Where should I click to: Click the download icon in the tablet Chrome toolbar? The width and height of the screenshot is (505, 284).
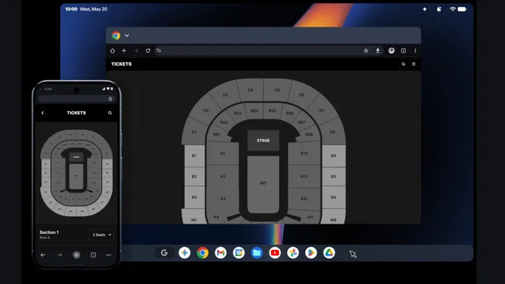378,50
